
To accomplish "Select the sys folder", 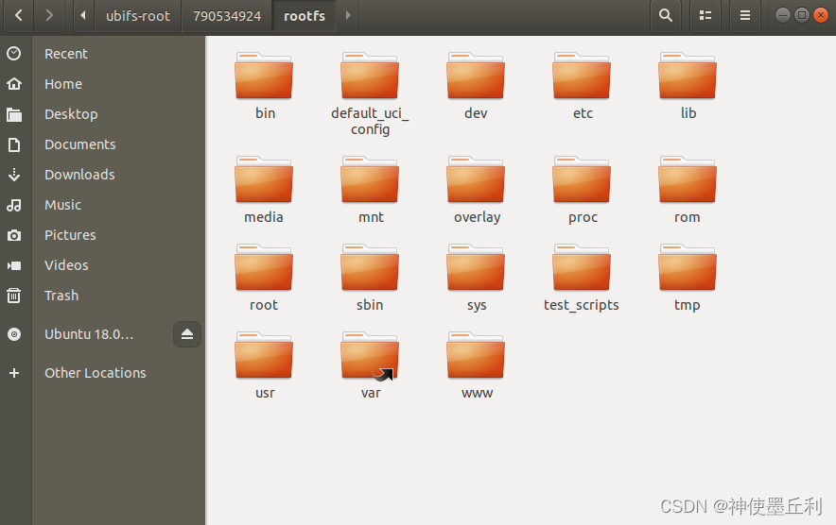I will (476, 278).
